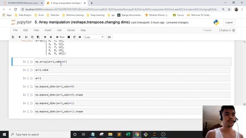Open the File menu

pyautogui.click(x=15, y=30)
